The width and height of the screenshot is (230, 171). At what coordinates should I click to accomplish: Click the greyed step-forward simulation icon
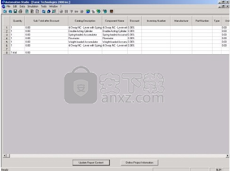tap(76, 11)
